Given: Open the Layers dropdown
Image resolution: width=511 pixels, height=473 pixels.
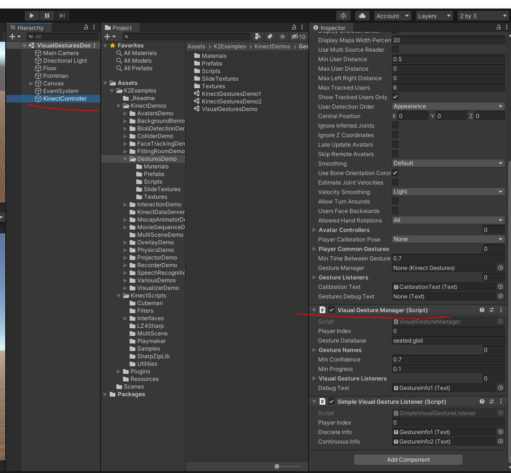Looking at the screenshot, I should (x=434, y=16).
